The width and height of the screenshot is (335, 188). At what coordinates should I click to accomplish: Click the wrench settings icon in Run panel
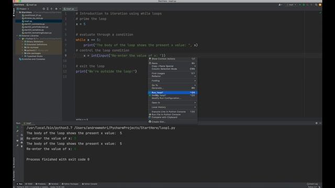click(x=17, y=131)
